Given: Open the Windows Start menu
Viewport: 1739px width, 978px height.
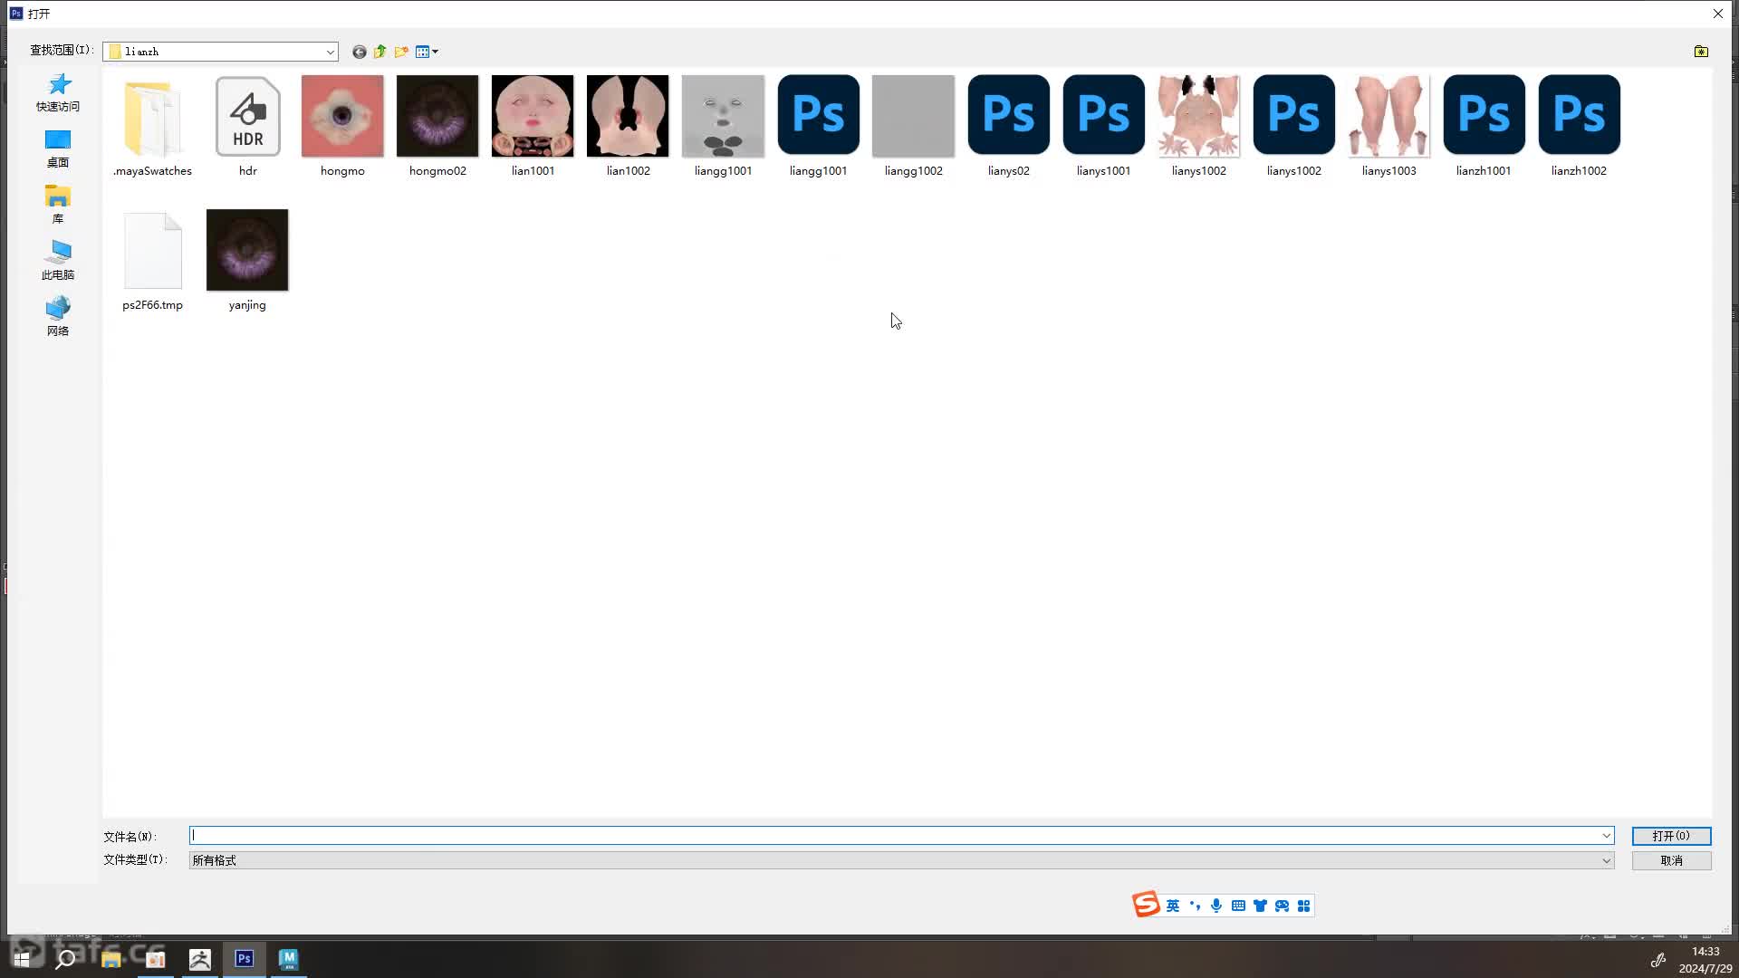Looking at the screenshot, I should [x=22, y=959].
